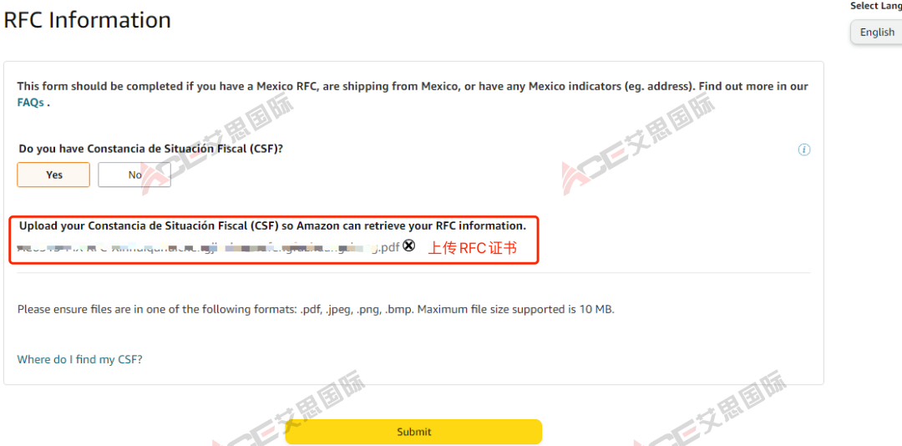Open the English language dropdown
The height and width of the screenshot is (446, 902).
coord(877,33)
